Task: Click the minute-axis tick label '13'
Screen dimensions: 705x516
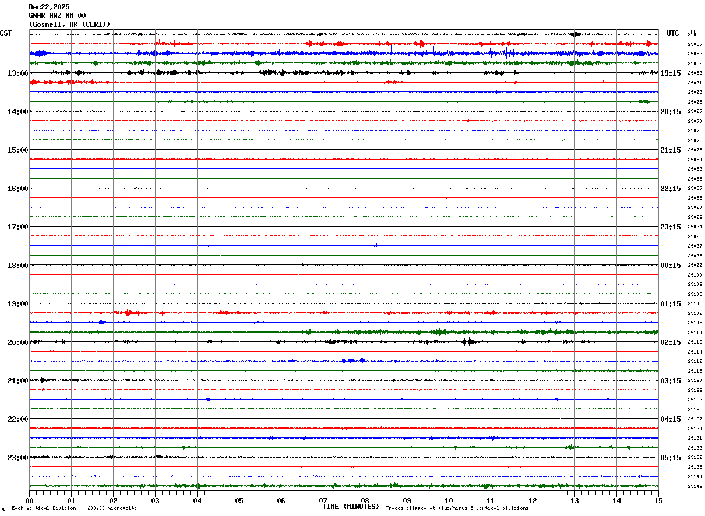Action: [574, 501]
